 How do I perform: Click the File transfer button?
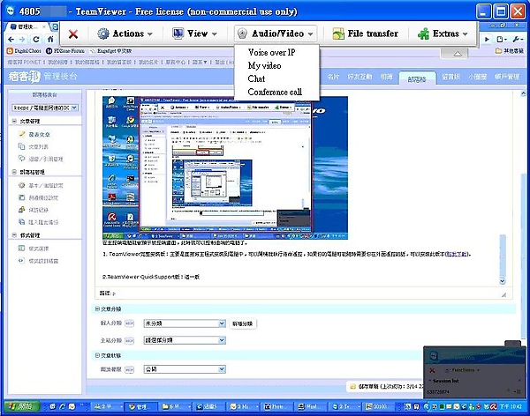[x=361, y=33]
